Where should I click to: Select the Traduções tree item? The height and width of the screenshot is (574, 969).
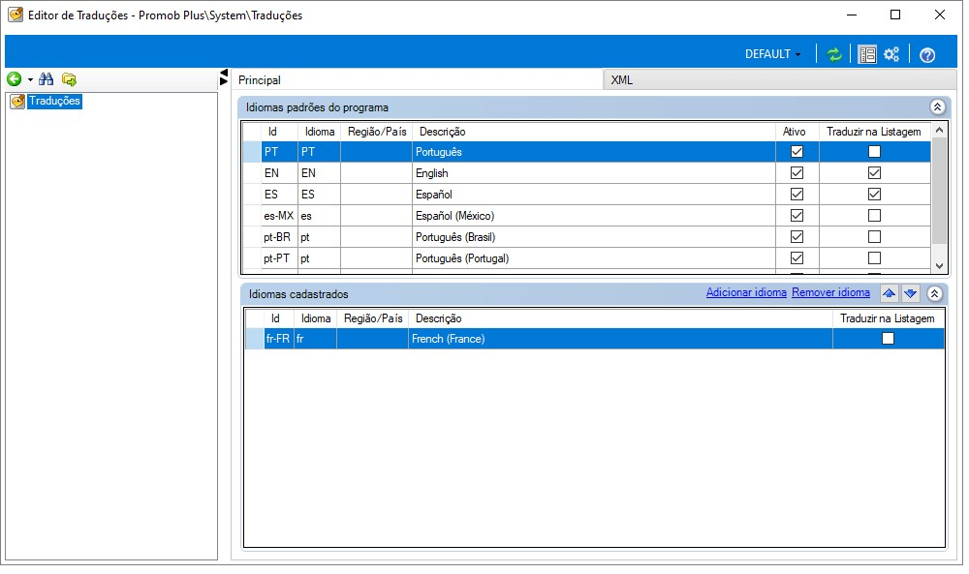point(54,101)
